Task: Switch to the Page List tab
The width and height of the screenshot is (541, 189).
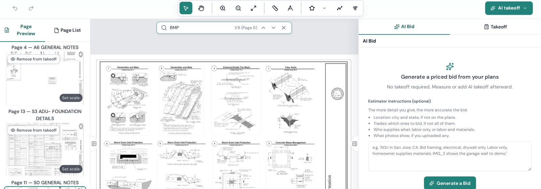Action: point(67,30)
